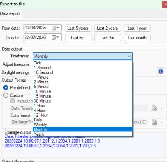This screenshot has width=167, height=162.
Task: Choose 5 Minute from the timeframe list
Action: 83,87
